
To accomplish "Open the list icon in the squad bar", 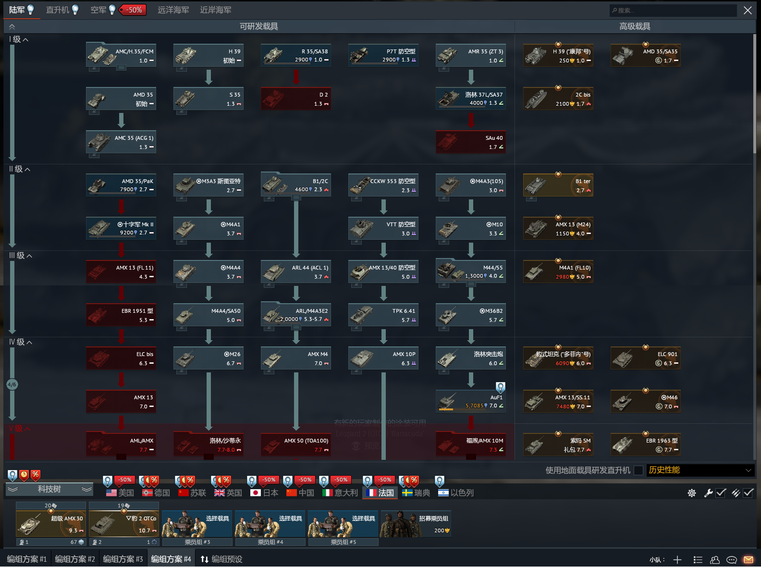I will (698, 560).
